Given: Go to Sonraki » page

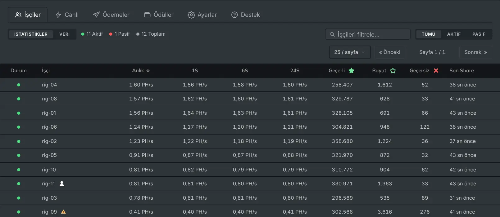Looking at the screenshot, I should tap(476, 52).
